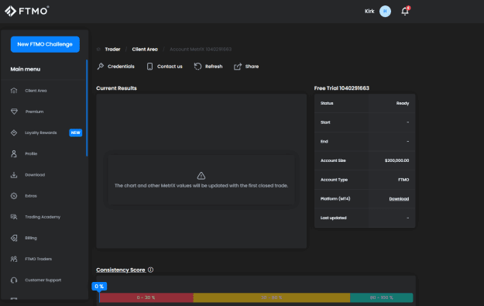Open Client Area in the main menu
The image size is (484, 306).
tap(36, 91)
